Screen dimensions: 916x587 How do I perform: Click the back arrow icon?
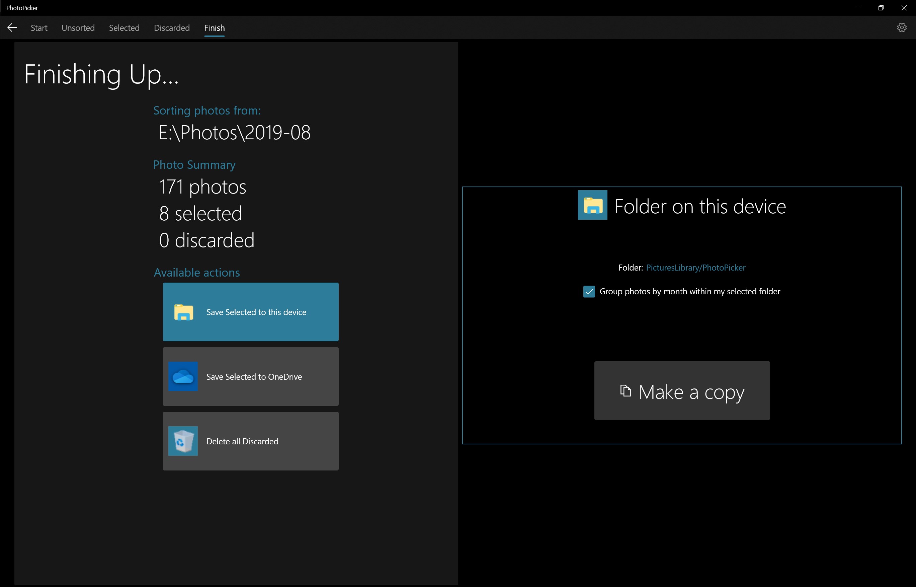(x=12, y=27)
